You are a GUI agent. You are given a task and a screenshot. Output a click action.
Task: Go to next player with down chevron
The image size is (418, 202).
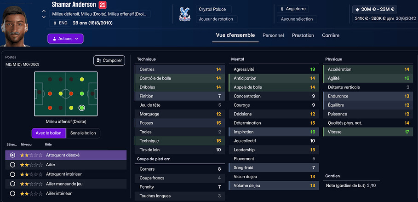[44, 17]
